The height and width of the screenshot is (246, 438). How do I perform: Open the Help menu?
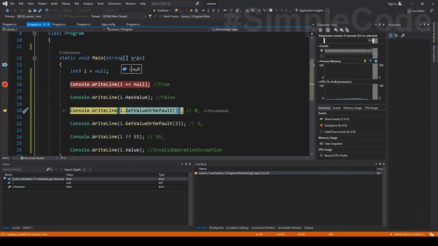(143, 3)
